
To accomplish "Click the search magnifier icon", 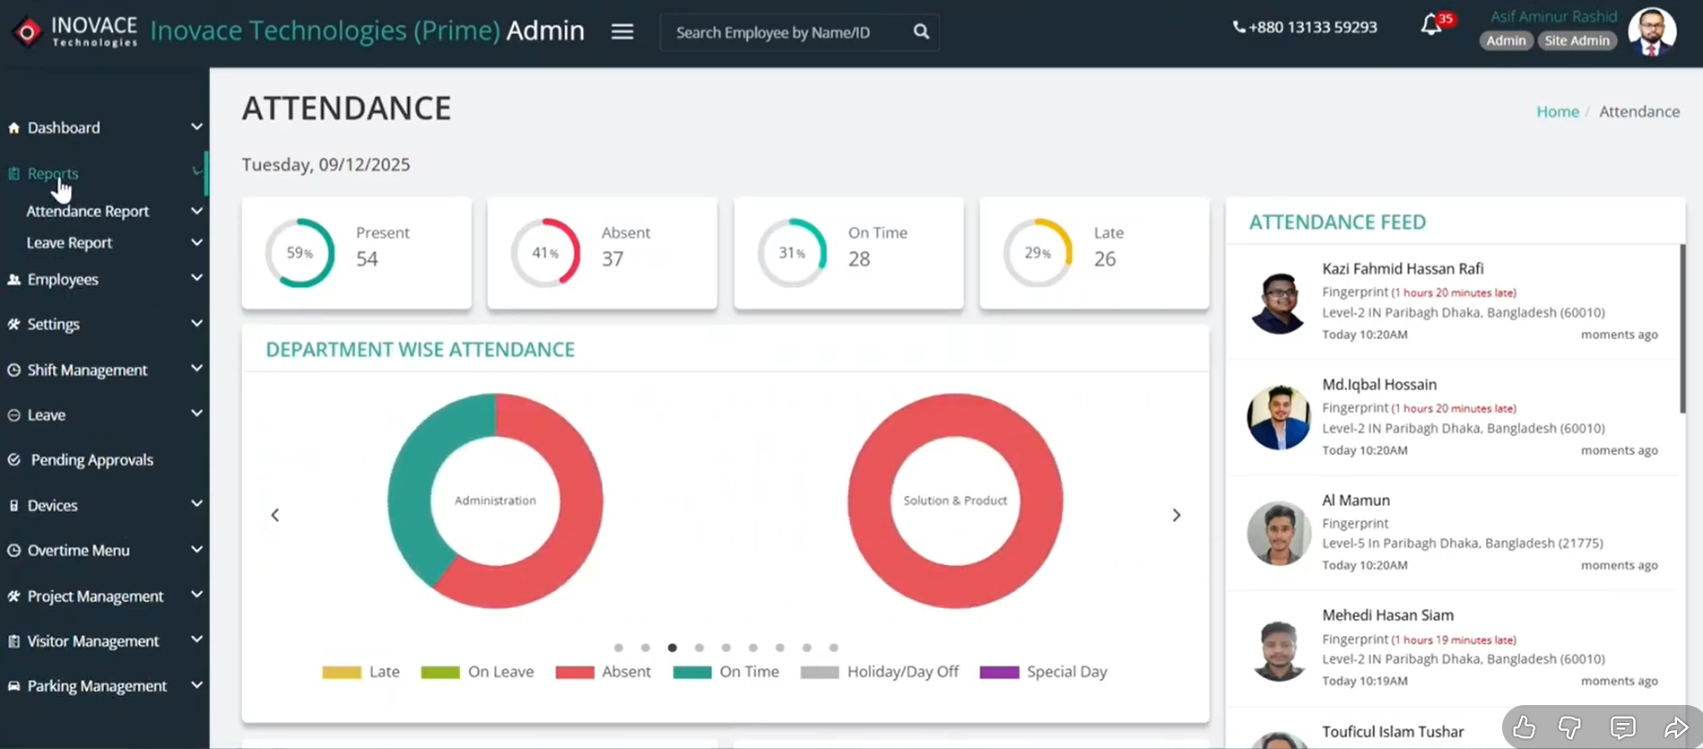I will pos(921,31).
